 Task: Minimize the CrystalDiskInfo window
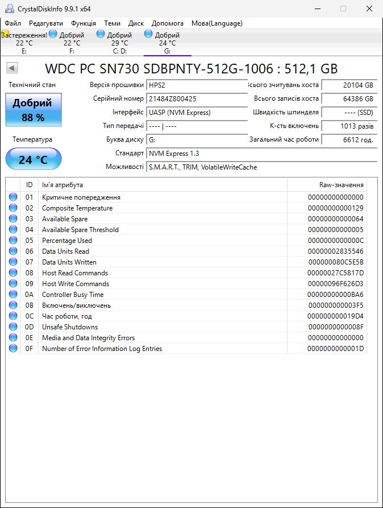(318, 9)
